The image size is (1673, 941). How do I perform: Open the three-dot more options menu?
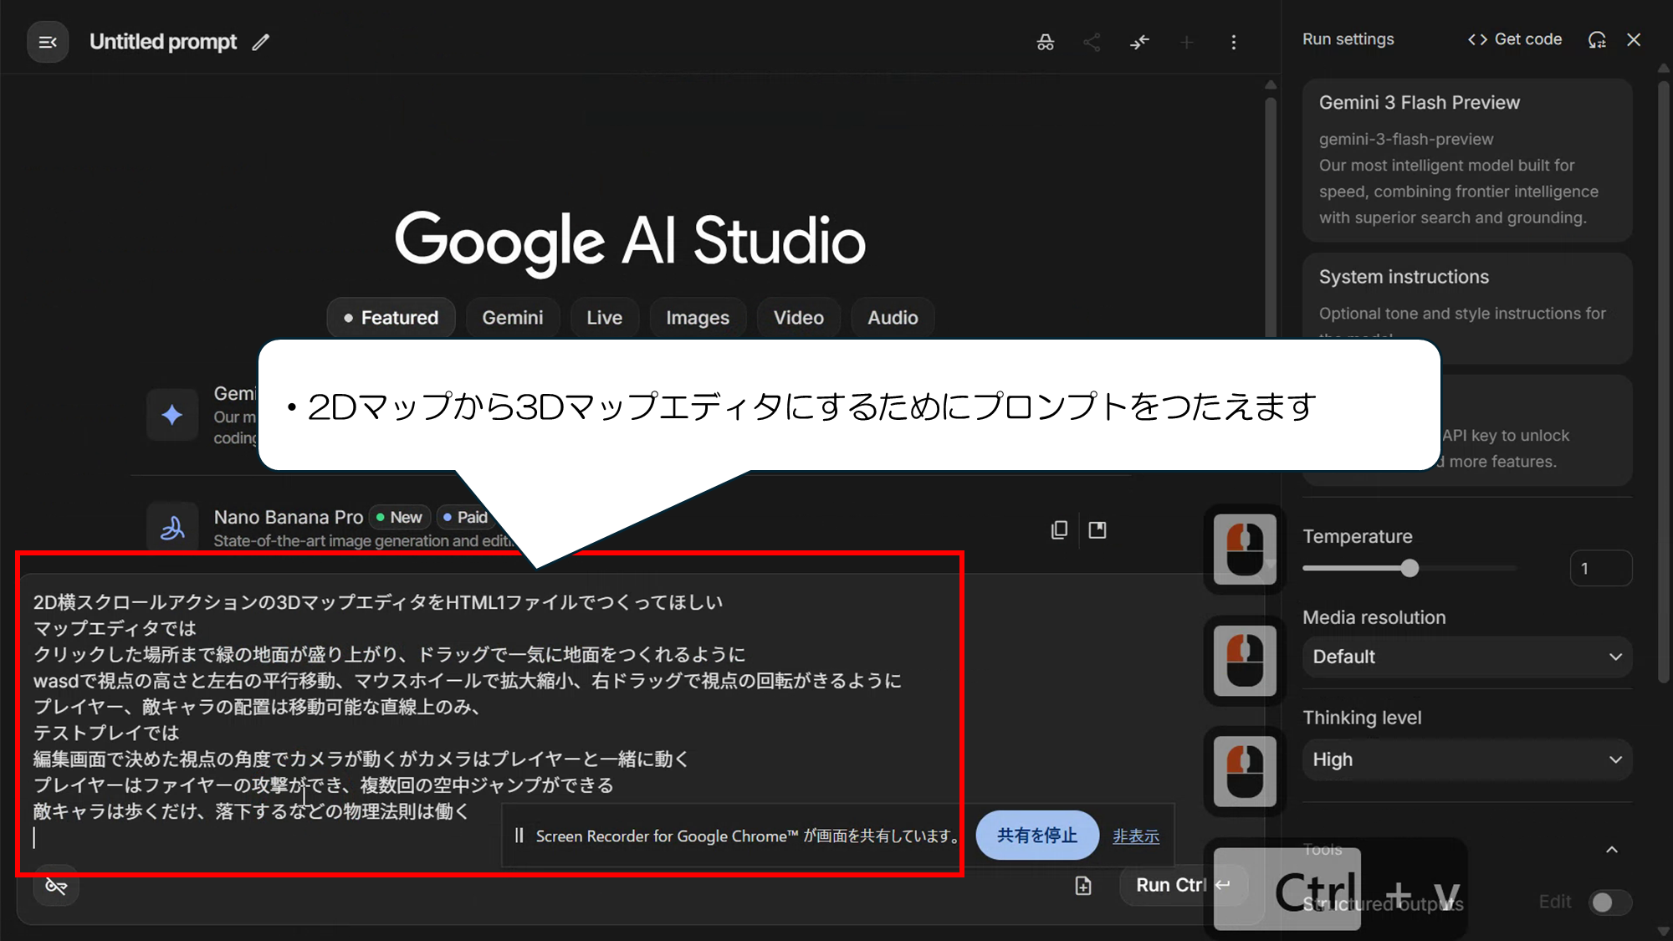click(x=1233, y=42)
